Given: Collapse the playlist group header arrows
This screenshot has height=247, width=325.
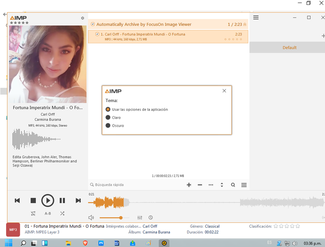Looking at the screenshot, I should 245,25.
